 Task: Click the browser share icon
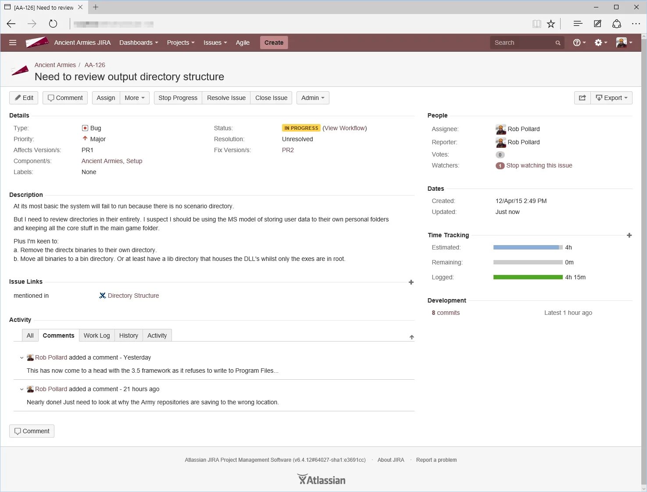(617, 24)
